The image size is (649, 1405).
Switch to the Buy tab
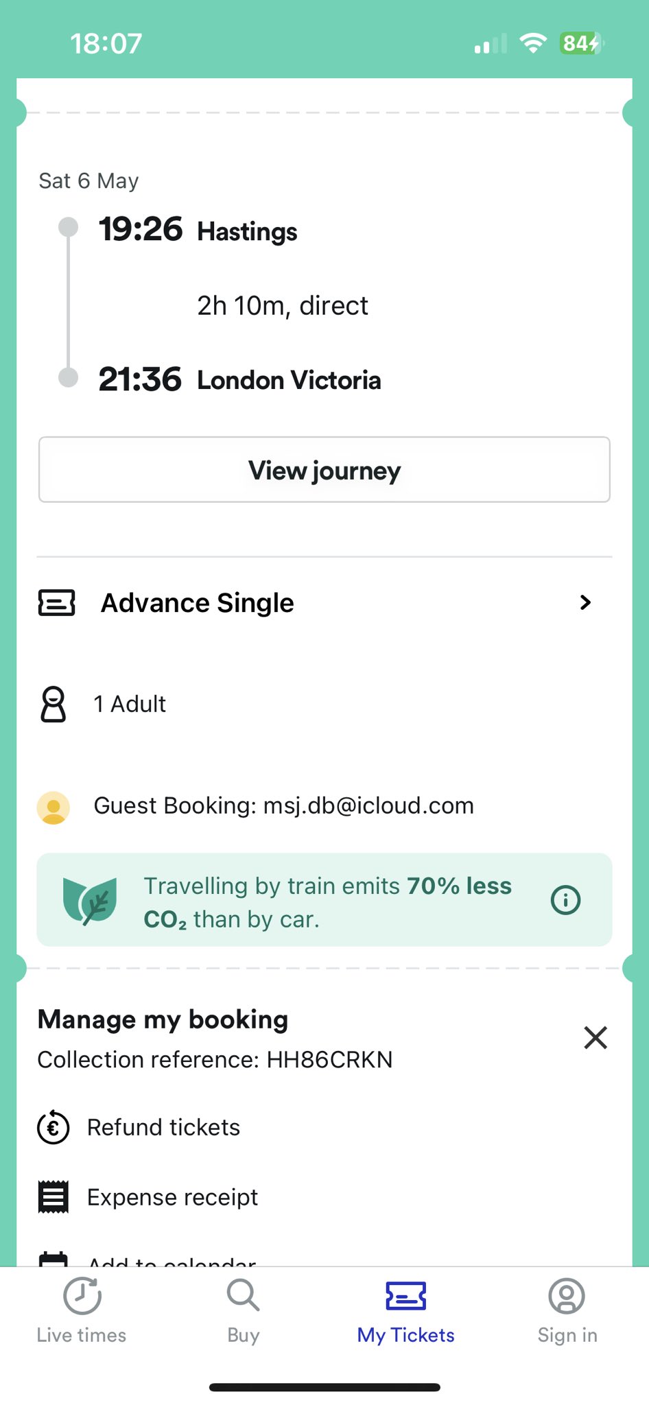(243, 1310)
